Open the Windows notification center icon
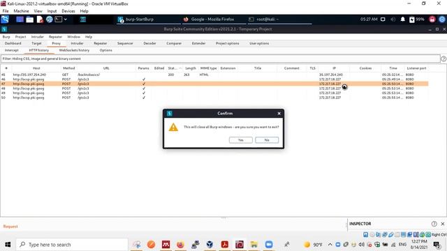This screenshot has width=447, height=251. click(437, 245)
